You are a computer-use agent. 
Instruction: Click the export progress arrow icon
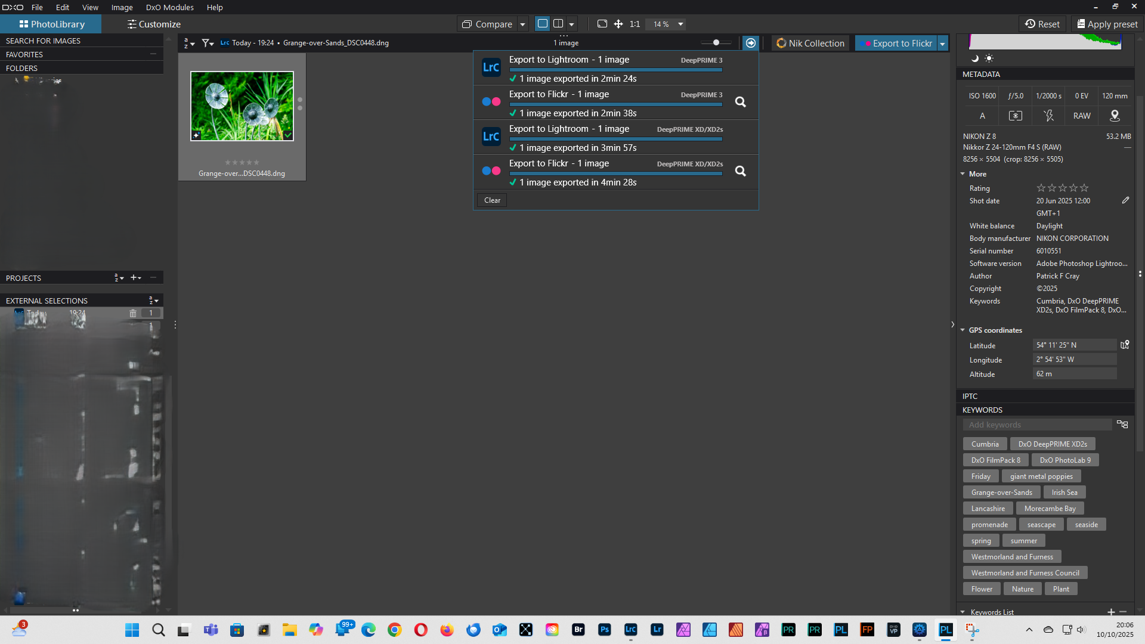click(x=751, y=43)
